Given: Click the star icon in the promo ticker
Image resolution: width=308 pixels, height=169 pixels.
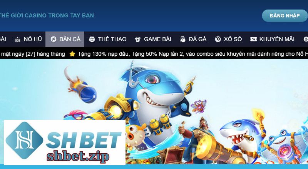Looking at the screenshot, I should tap(72, 54).
